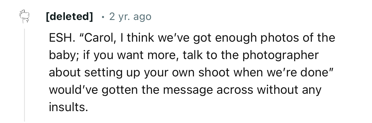Collapse the comment using the vertical thread line
The height and width of the screenshot is (123, 372).
[25, 75]
